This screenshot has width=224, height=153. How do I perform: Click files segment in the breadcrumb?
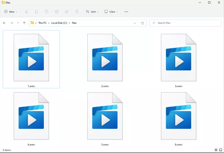pyautogui.click(x=74, y=23)
